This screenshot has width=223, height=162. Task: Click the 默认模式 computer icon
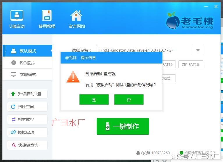click(13, 51)
